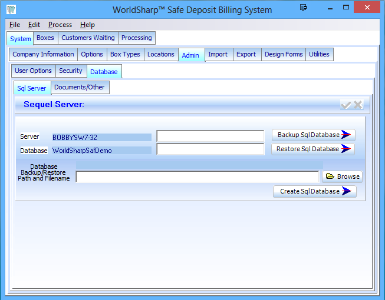Viewport: 385px width, 300px height.
Task: Switch to the Customers Waiting tab
Action: (88, 38)
